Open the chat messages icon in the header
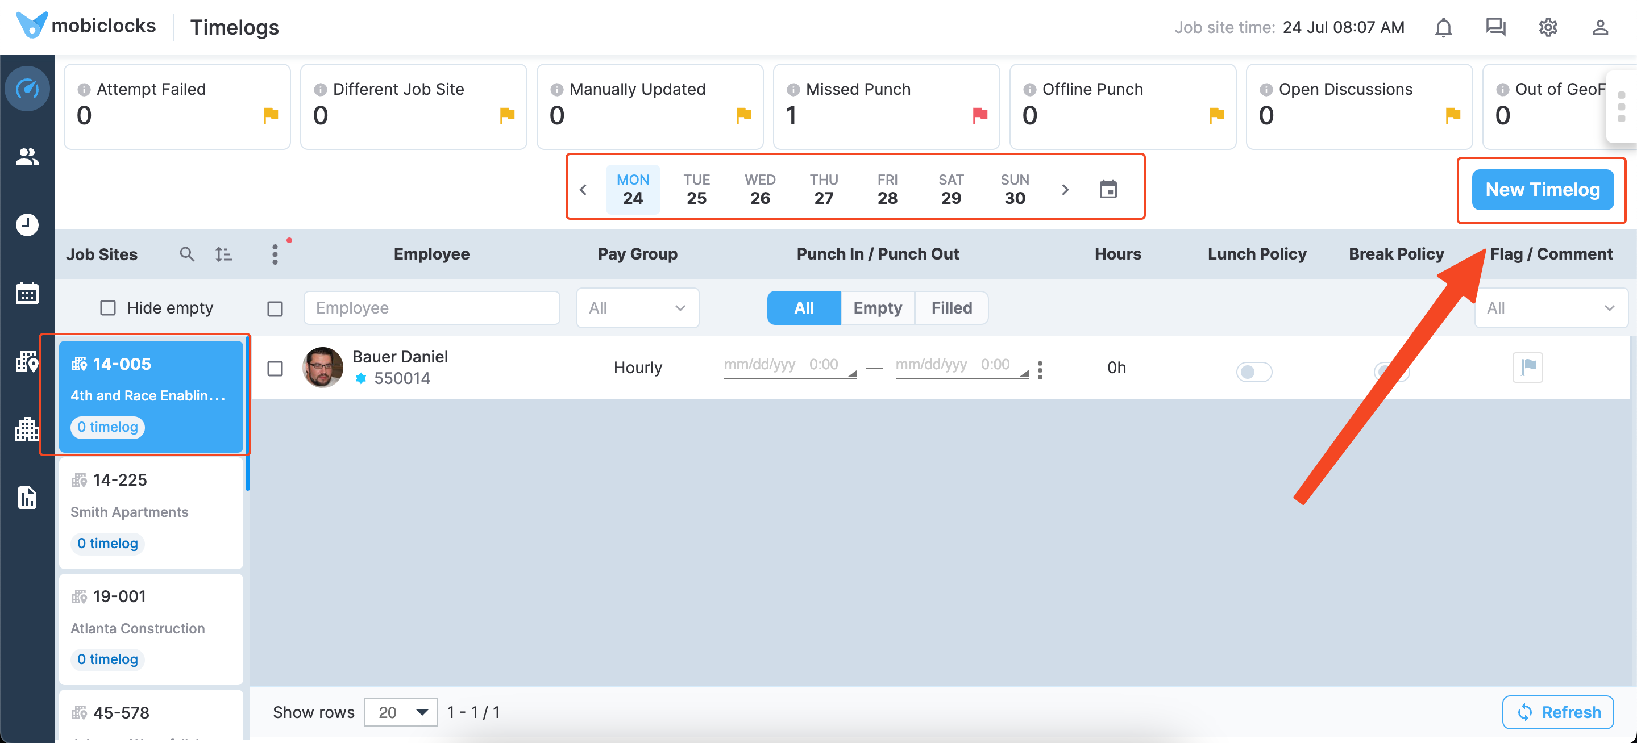This screenshot has height=743, width=1637. pyautogui.click(x=1495, y=27)
